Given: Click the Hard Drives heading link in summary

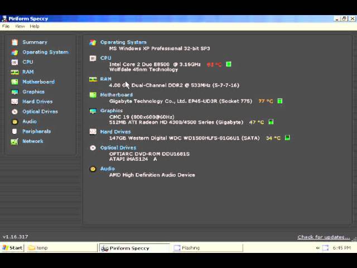Looking at the screenshot, I should coord(115,132).
